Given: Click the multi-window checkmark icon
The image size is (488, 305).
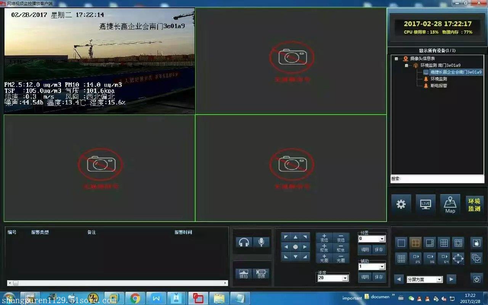Looking at the screenshot, I should [477, 258].
